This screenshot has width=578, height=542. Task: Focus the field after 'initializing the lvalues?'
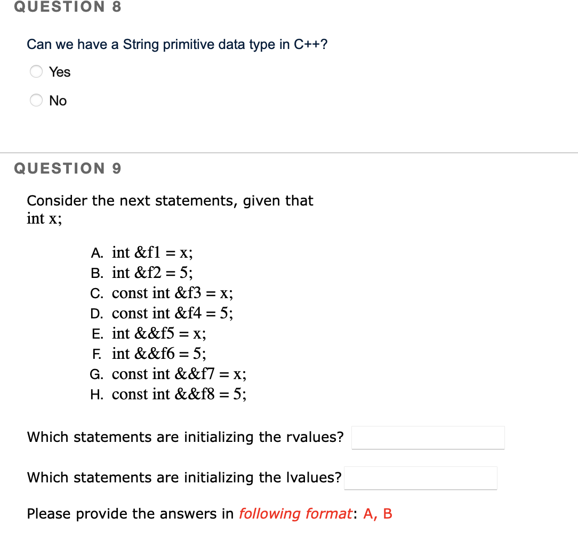point(420,478)
